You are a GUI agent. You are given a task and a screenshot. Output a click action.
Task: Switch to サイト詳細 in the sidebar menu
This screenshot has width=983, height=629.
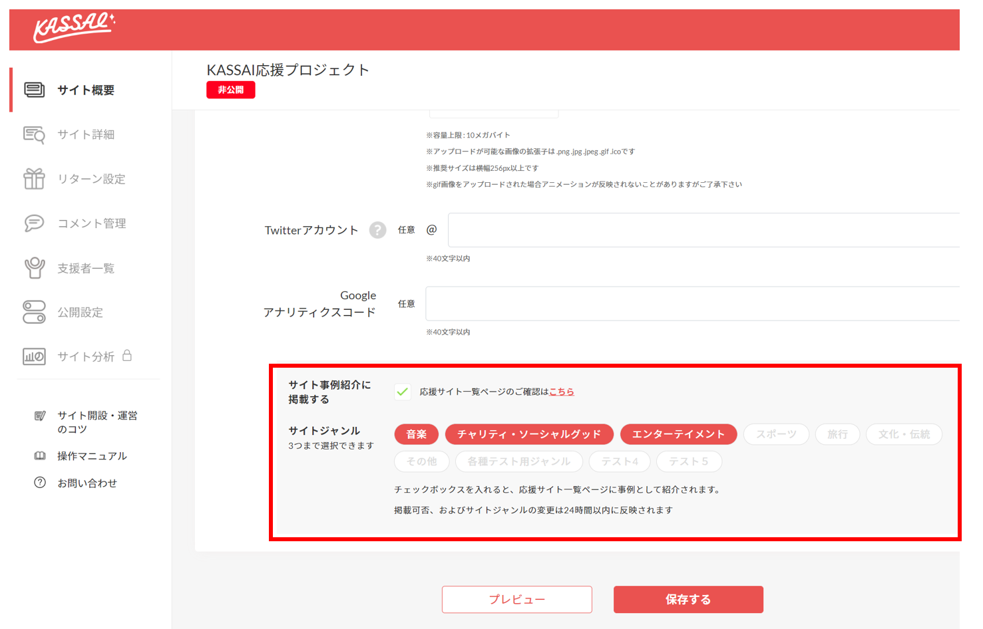pyautogui.click(x=86, y=134)
